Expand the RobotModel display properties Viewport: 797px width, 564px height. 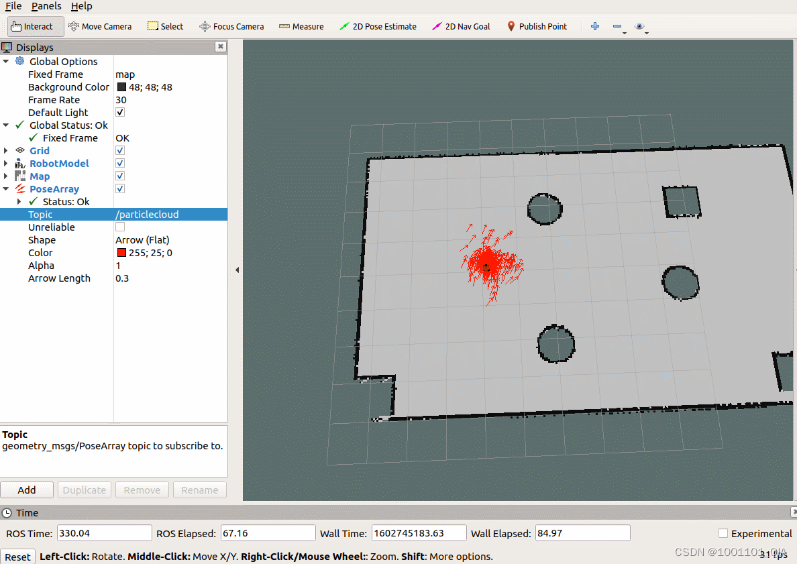[x=6, y=163]
